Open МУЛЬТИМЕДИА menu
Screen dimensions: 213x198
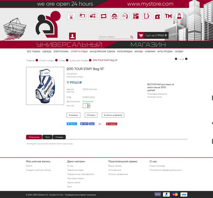(x=125, y=51)
